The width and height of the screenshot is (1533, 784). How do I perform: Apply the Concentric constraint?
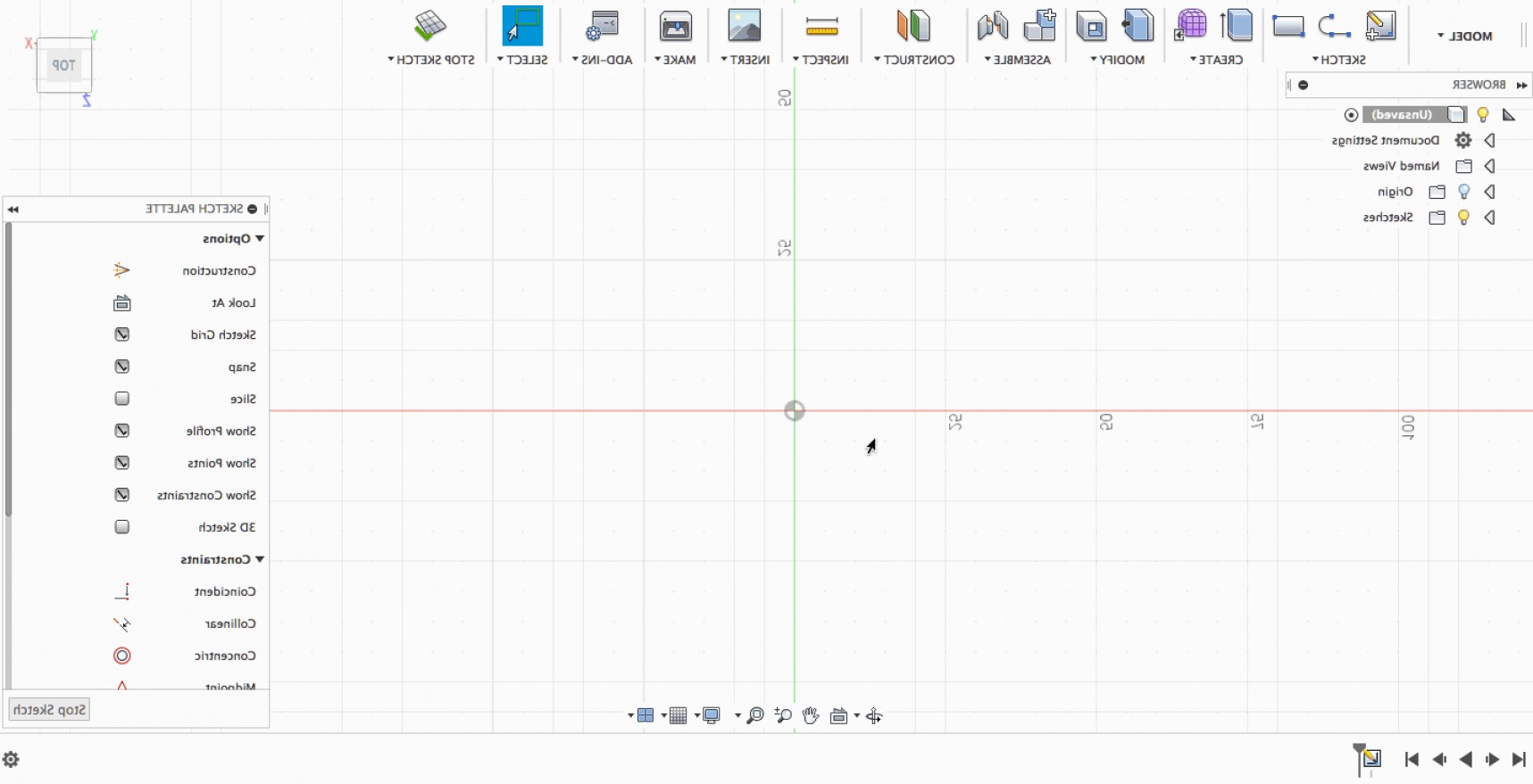pos(122,656)
